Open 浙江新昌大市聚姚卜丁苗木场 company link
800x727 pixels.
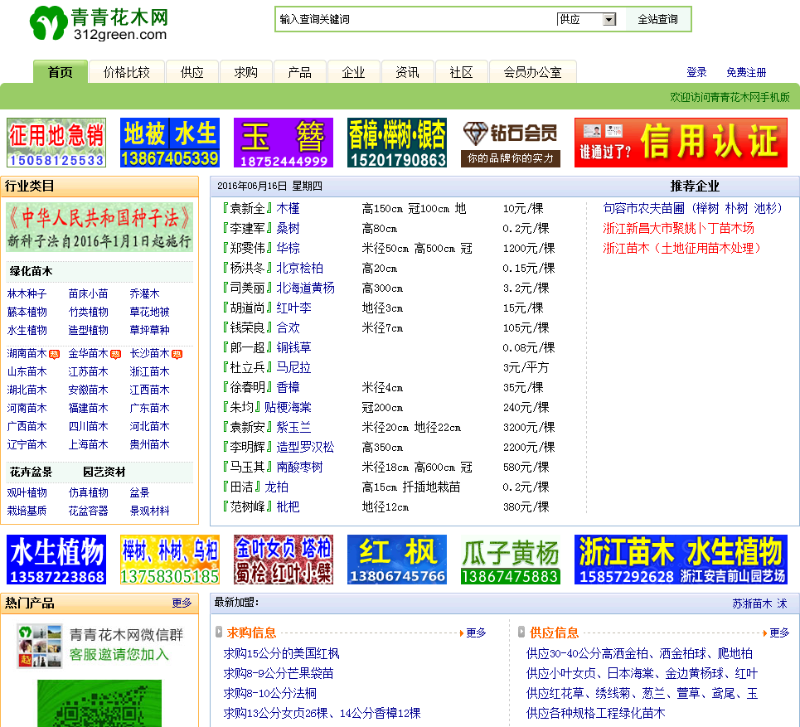click(679, 228)
